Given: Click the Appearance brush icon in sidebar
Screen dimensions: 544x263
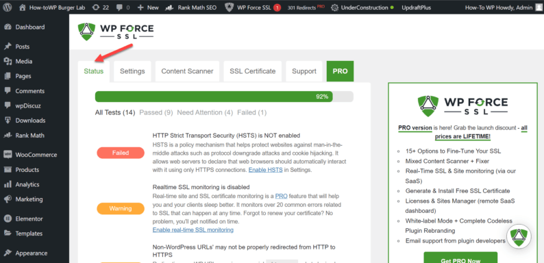Looking at the screenshot, I should [x=8, y=253].
